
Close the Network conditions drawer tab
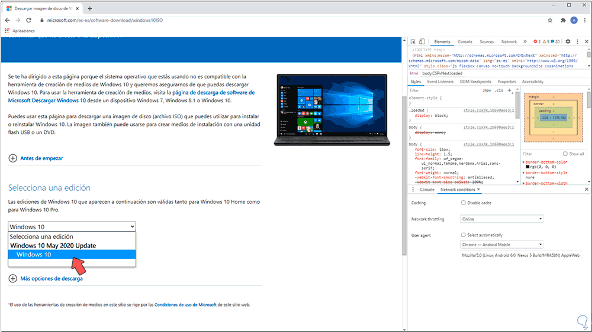[478, 189]
